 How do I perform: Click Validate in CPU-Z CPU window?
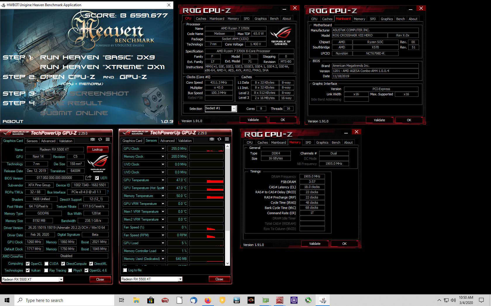coord(253,120)
